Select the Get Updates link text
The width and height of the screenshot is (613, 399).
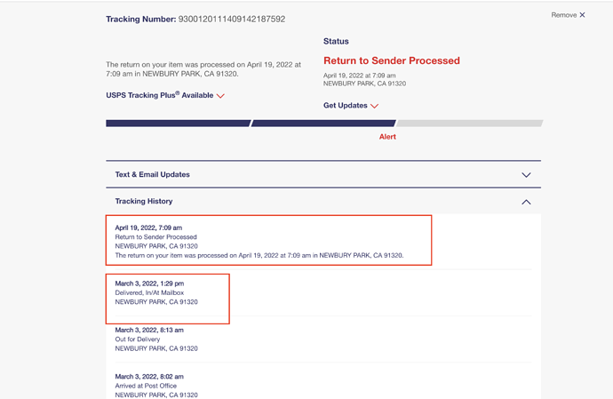pos(345,105)
